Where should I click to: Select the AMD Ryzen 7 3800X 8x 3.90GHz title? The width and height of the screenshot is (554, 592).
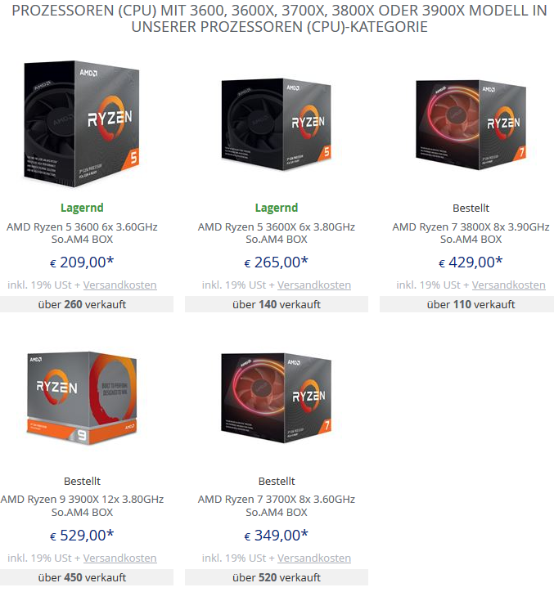click(x=471, y=233)
